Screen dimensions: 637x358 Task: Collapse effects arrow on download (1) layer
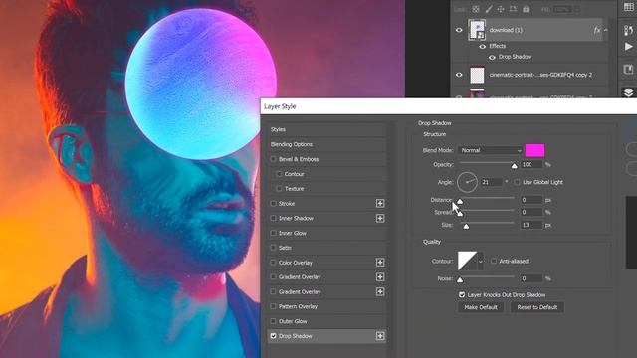[606, 30]
